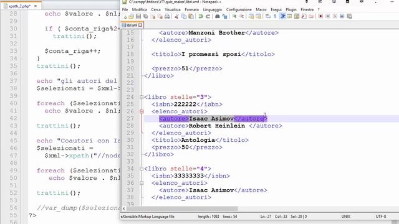Save the current recorded macro icon
The width and height of the screenshot is (399, 224).
[x=349, y=17]
